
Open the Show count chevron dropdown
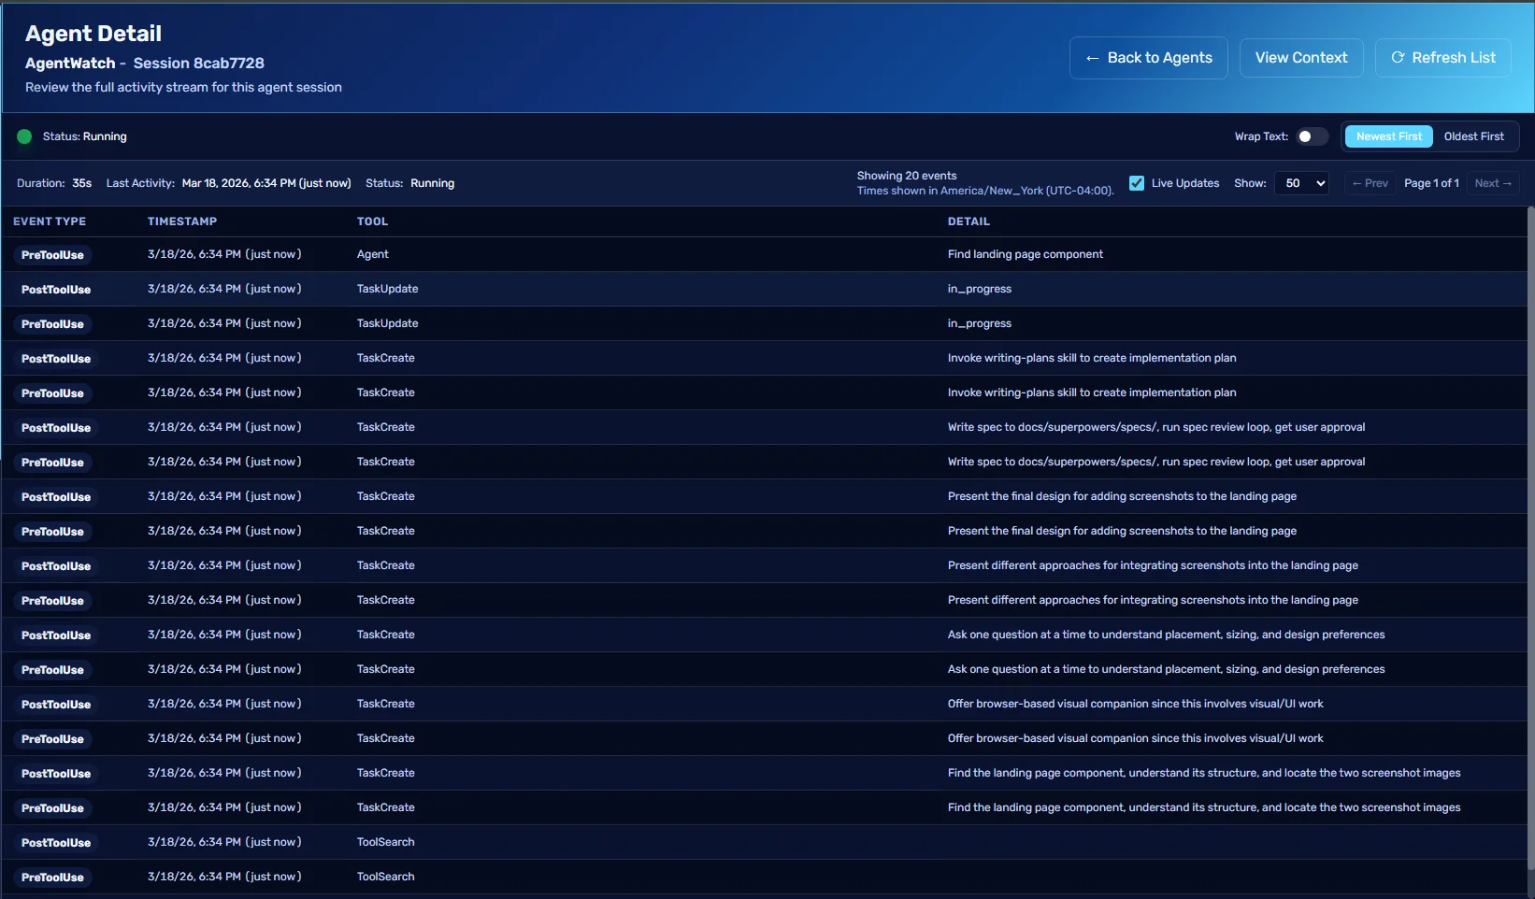coord(1318,183)
